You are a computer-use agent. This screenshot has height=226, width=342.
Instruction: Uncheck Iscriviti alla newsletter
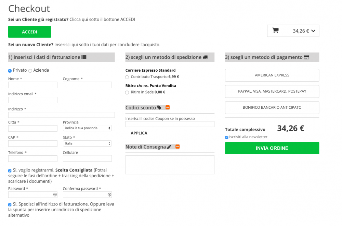(x=227, y=138)
